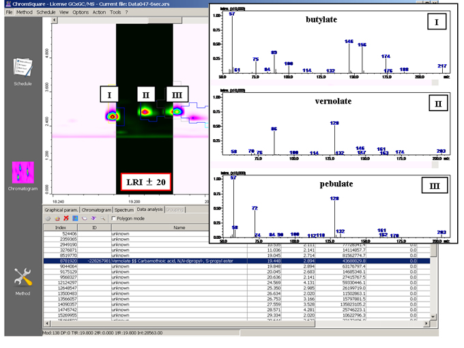Open the Tools menu

[115, 12]
